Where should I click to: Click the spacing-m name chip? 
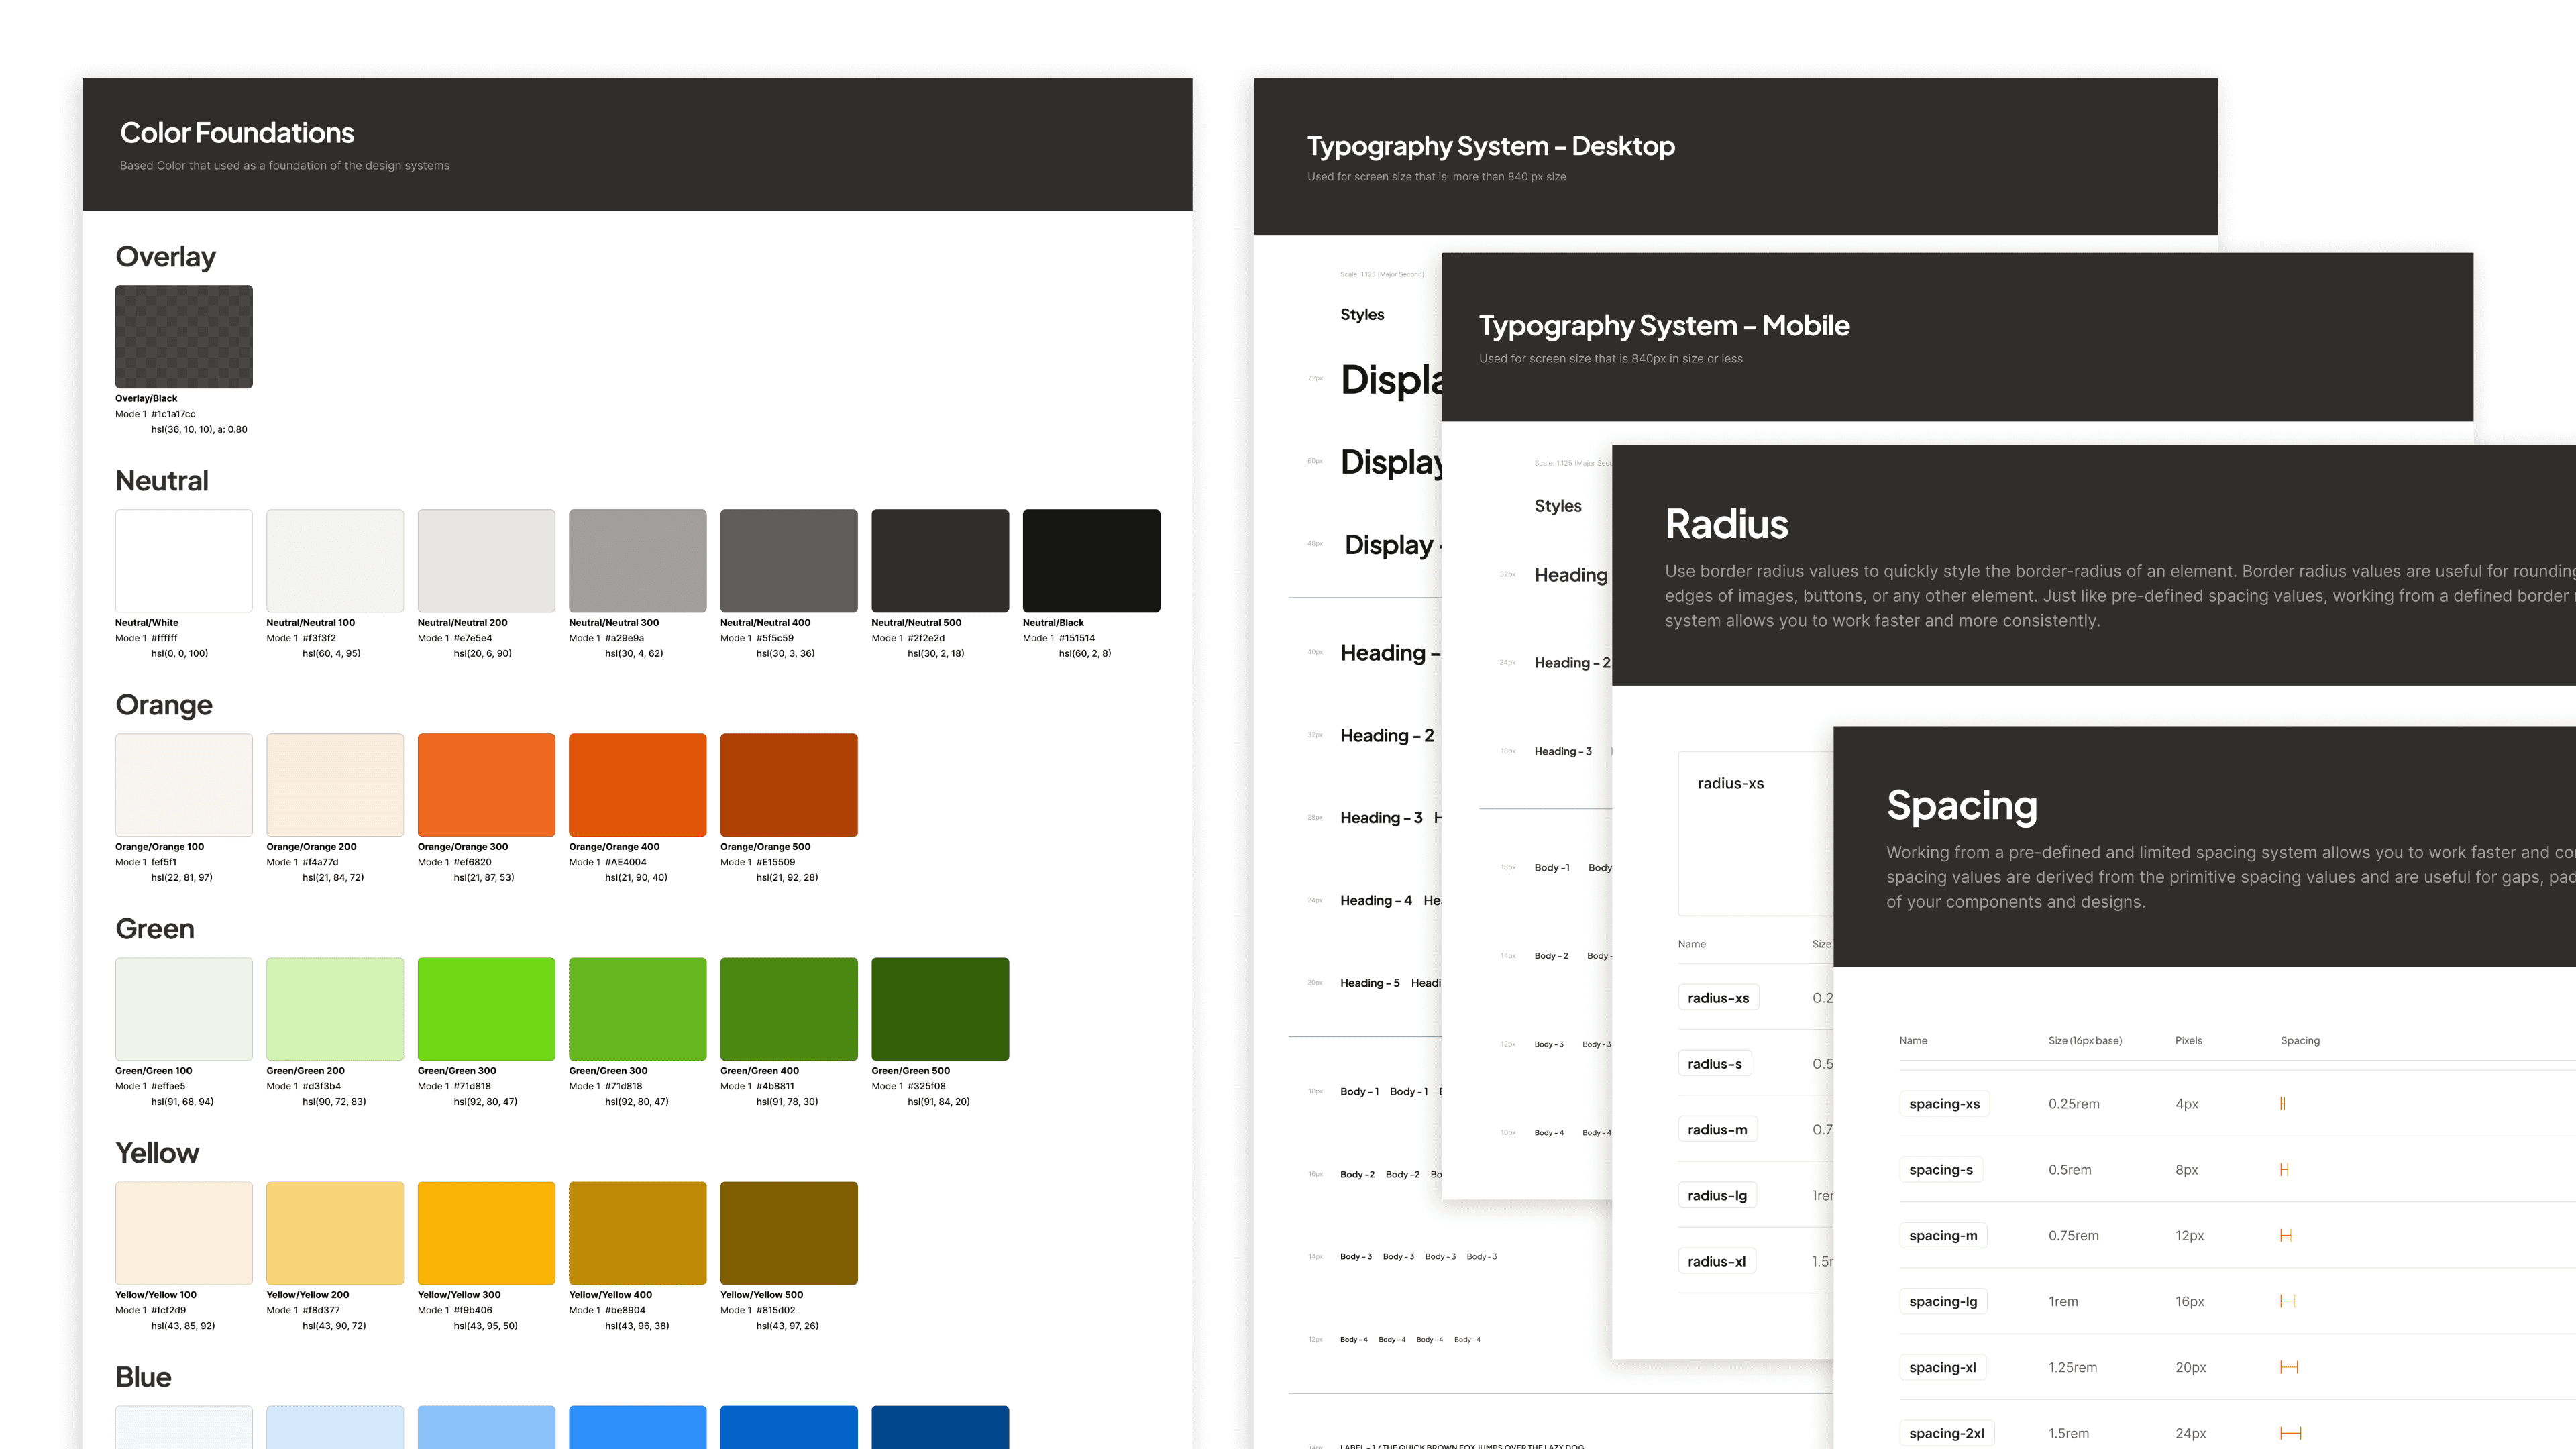pyautogui.click(x=1943, y=1236)
